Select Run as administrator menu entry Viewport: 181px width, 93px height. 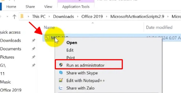coord(89,65)
